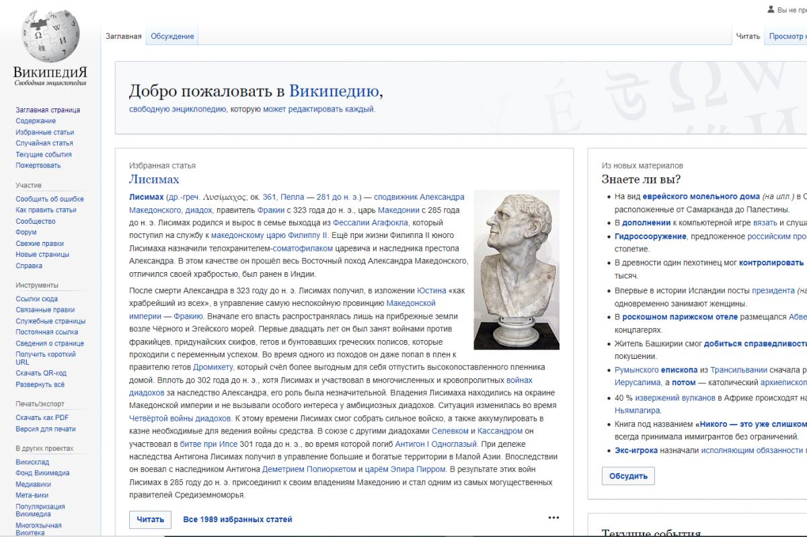The height and width of the screenshot is (537, 807).
Task: Open Сообщество sidebar link
Action: 36,221
